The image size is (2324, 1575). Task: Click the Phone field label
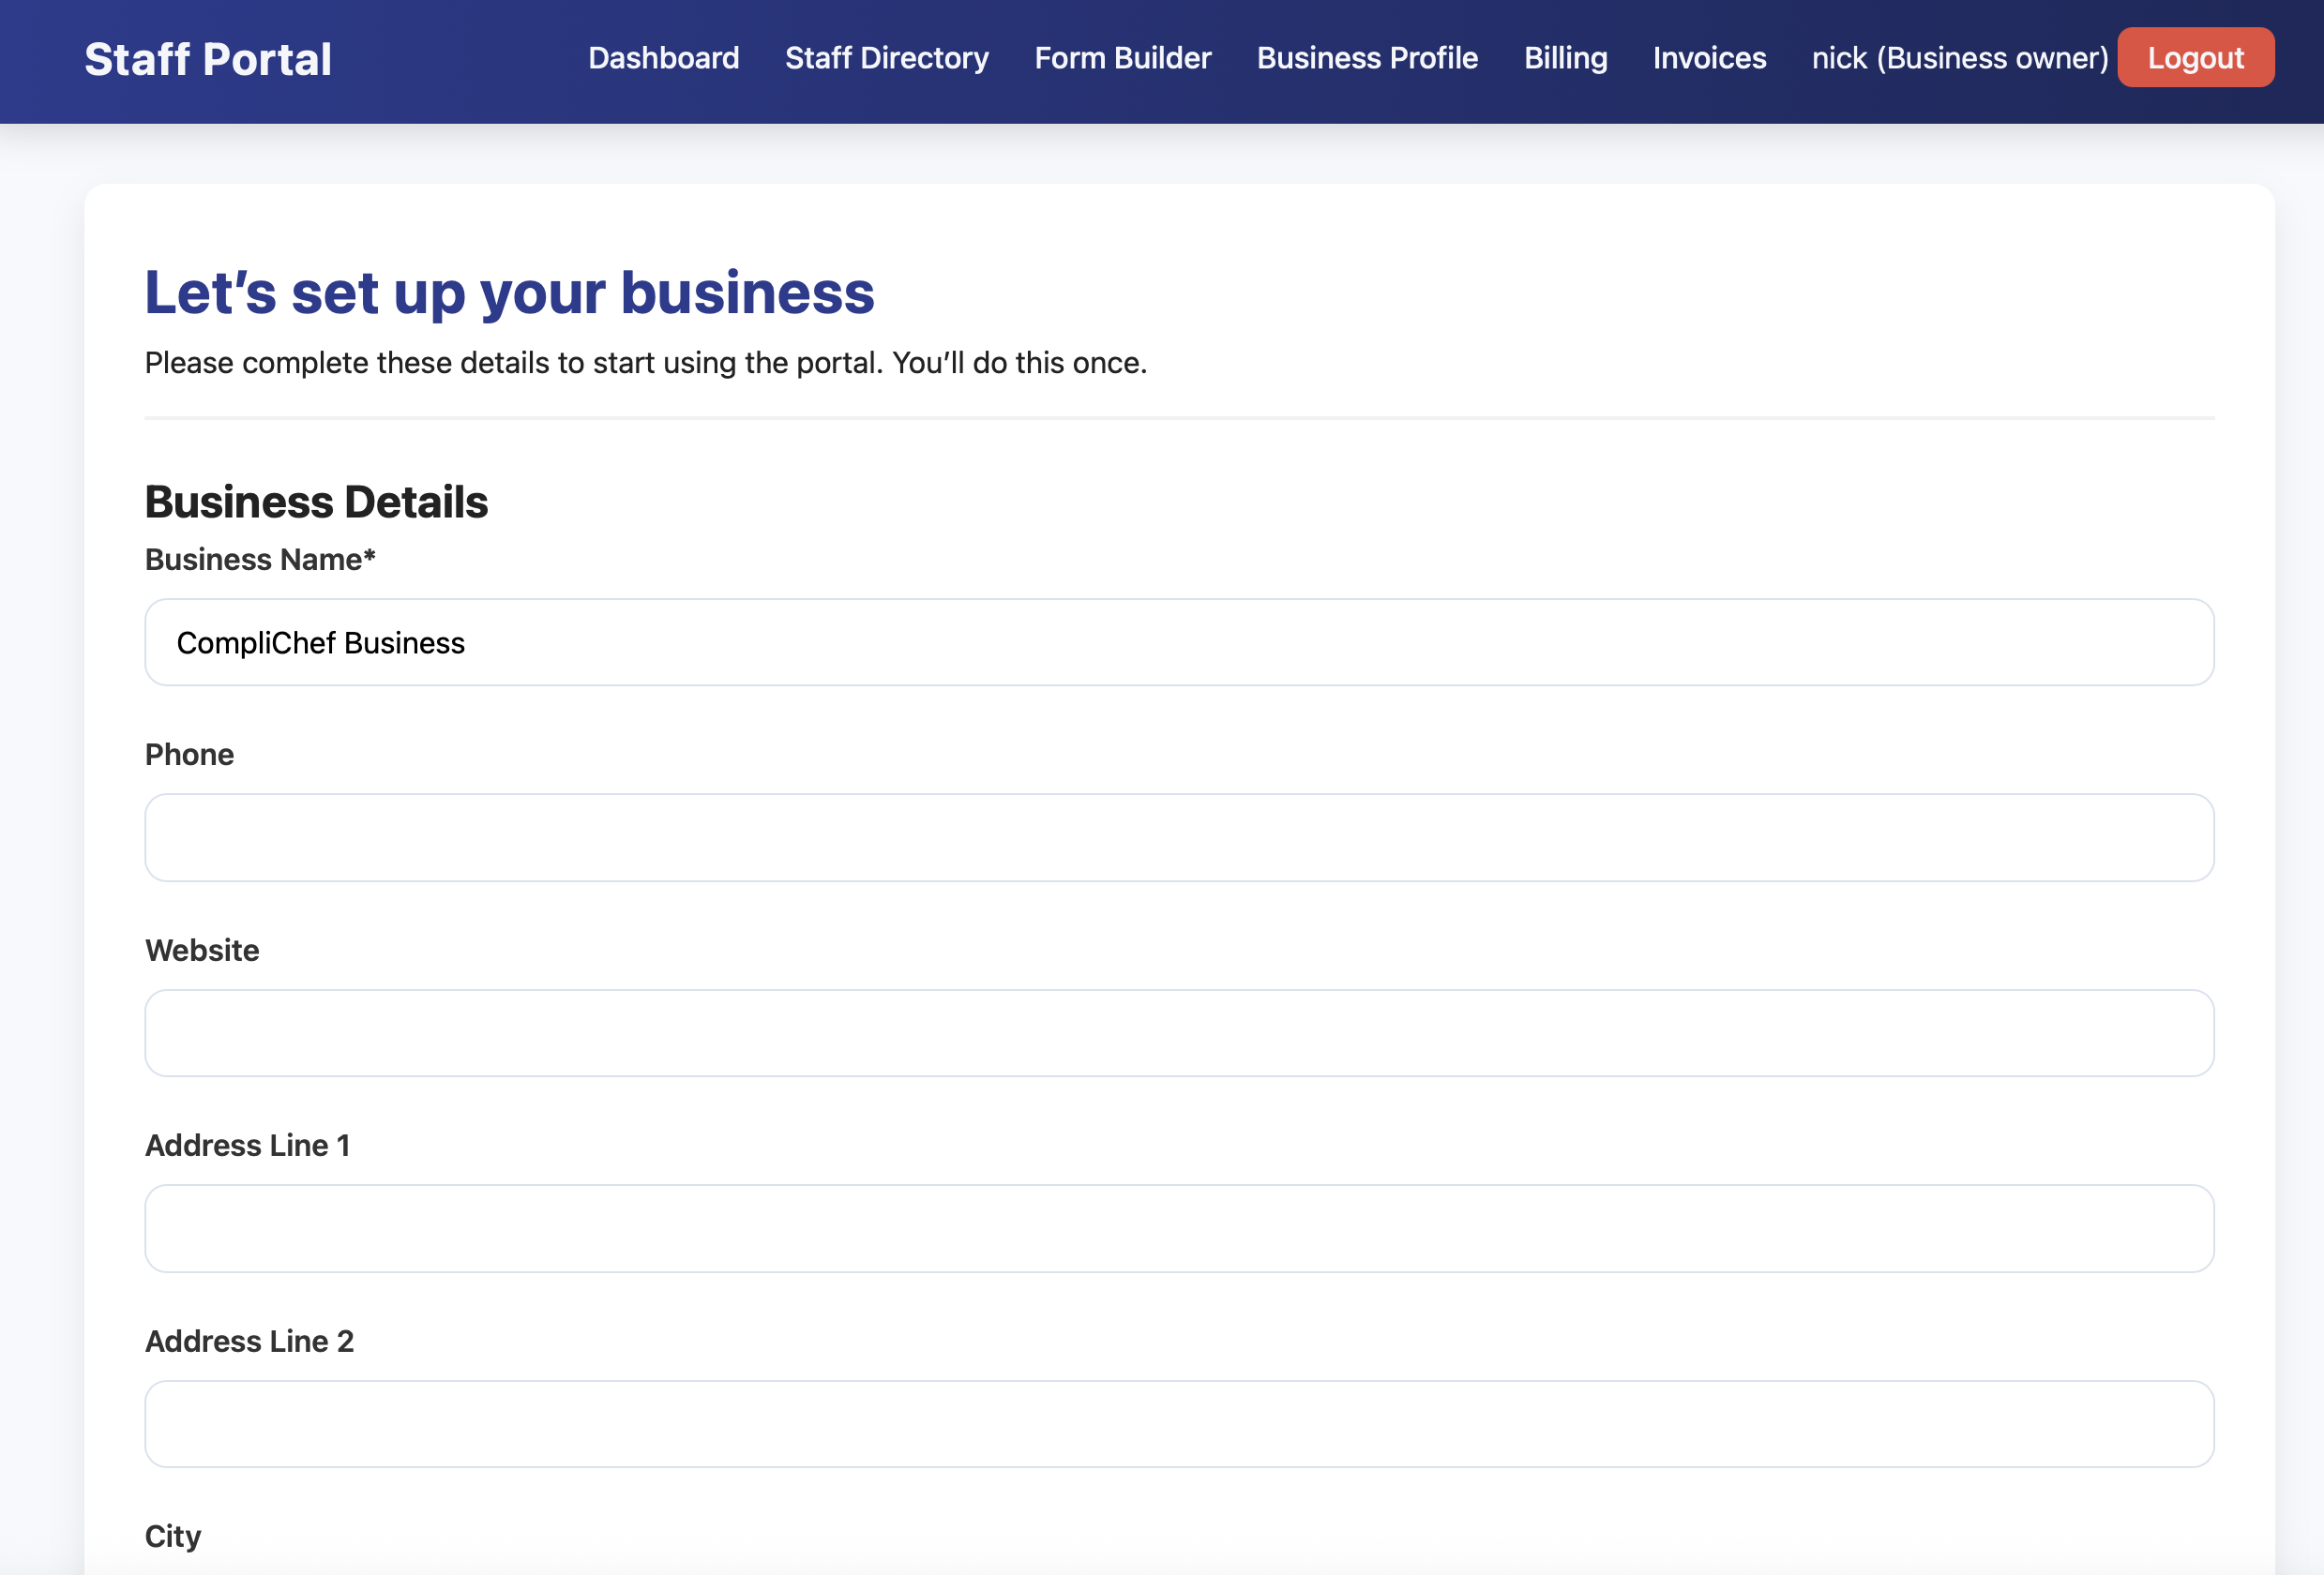pos(190,755)
